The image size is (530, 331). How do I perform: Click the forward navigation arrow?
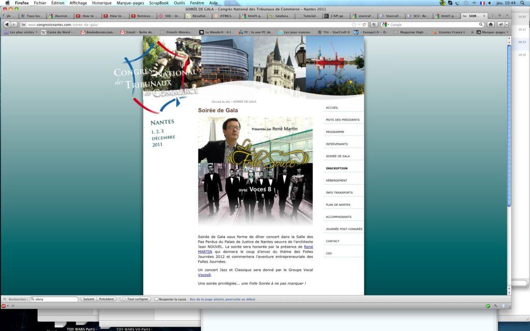14,24
